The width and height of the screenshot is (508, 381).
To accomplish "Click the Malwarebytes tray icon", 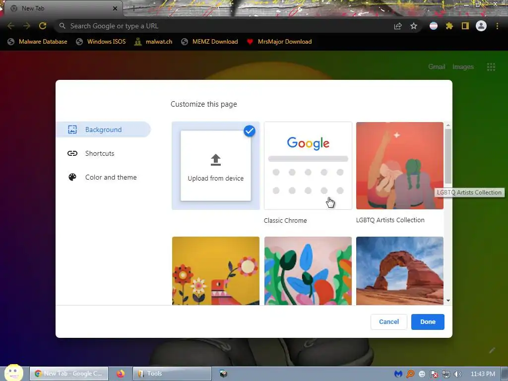I will pos(398,374).
